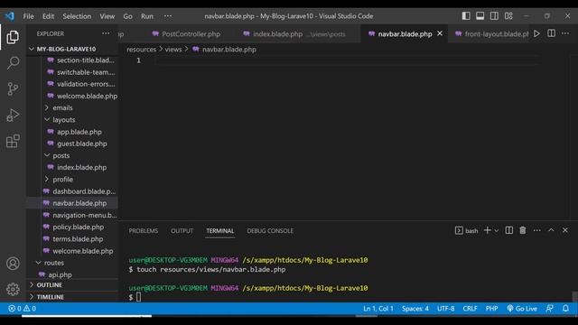Open the Customize Layout icon
Screen dimensions: 578x325
508,16
